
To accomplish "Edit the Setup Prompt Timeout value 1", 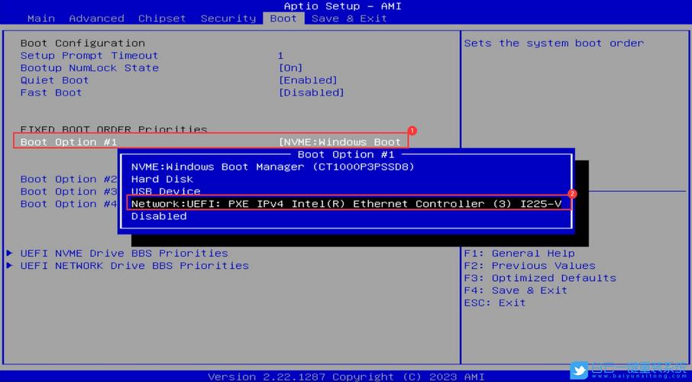I will [280, 56].
